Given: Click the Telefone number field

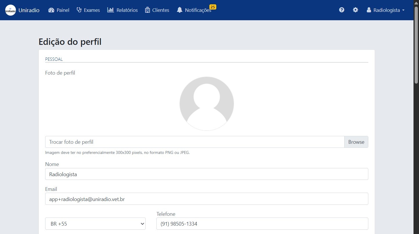Looking at the screenshot, I should coord(262,224).
